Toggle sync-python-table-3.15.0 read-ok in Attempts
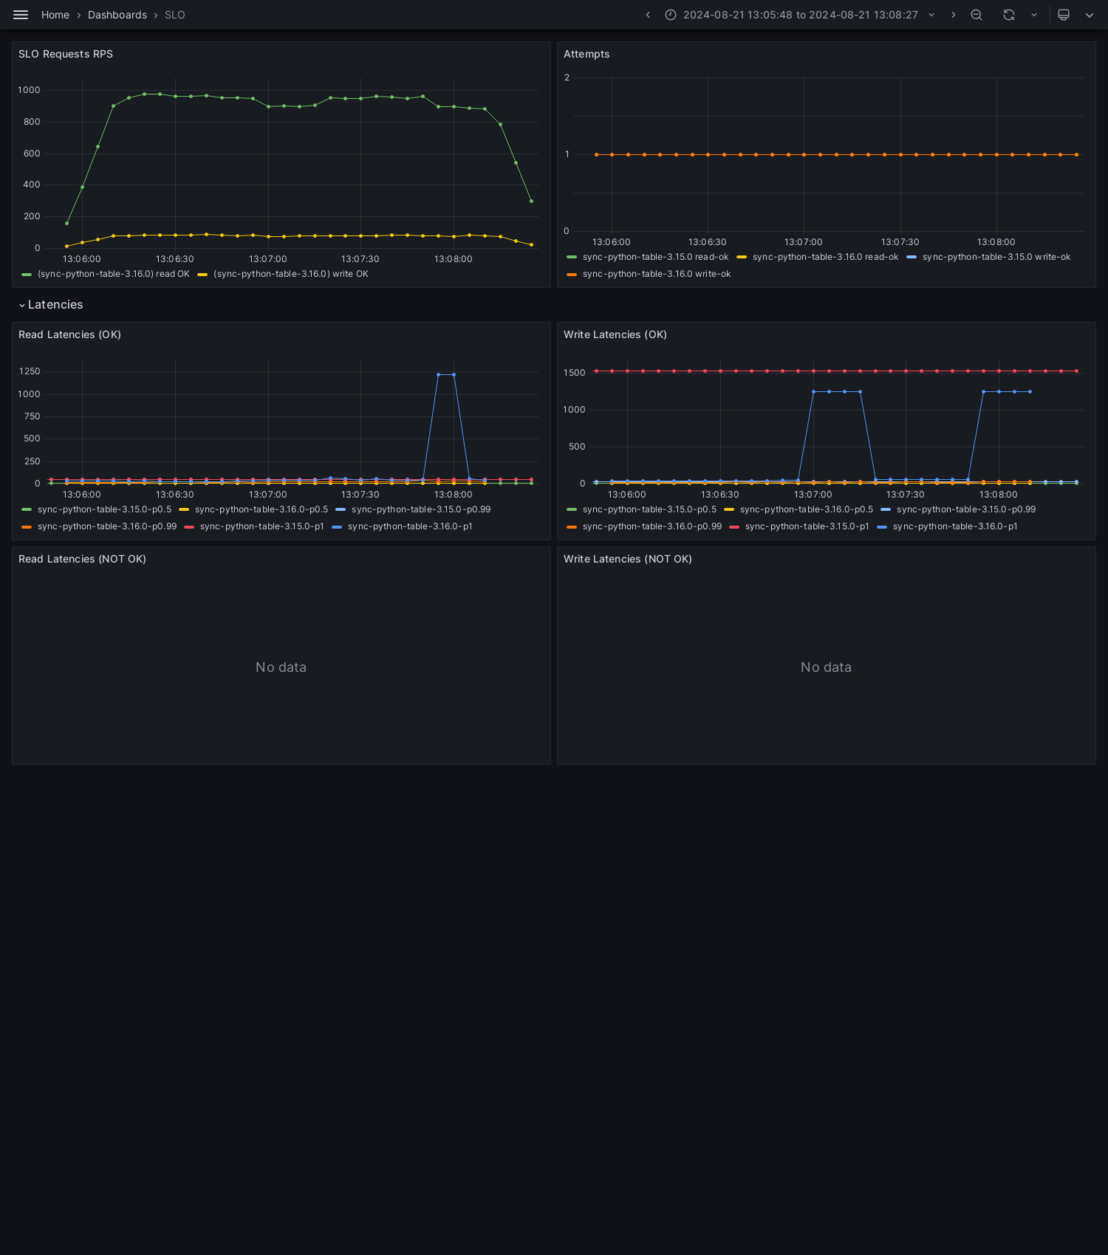The width and height of the screenshot is (1108, 1255). [655, 257]
